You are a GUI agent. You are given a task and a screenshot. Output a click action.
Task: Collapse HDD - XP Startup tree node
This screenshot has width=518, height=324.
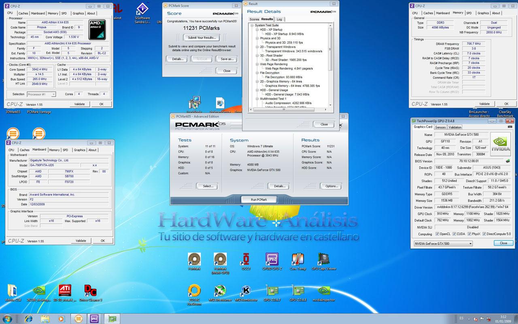coord(257,30)
